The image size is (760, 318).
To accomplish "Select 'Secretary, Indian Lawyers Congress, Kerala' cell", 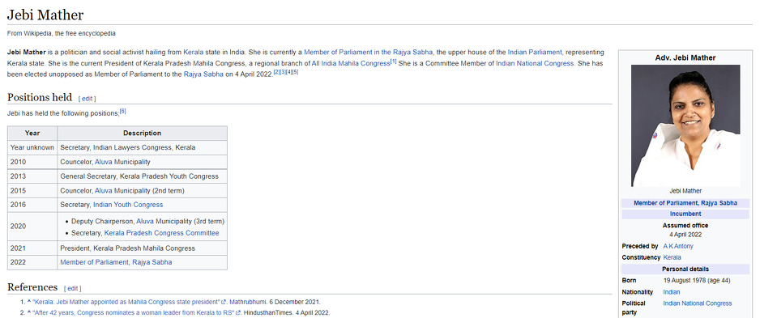I will 142,147.
